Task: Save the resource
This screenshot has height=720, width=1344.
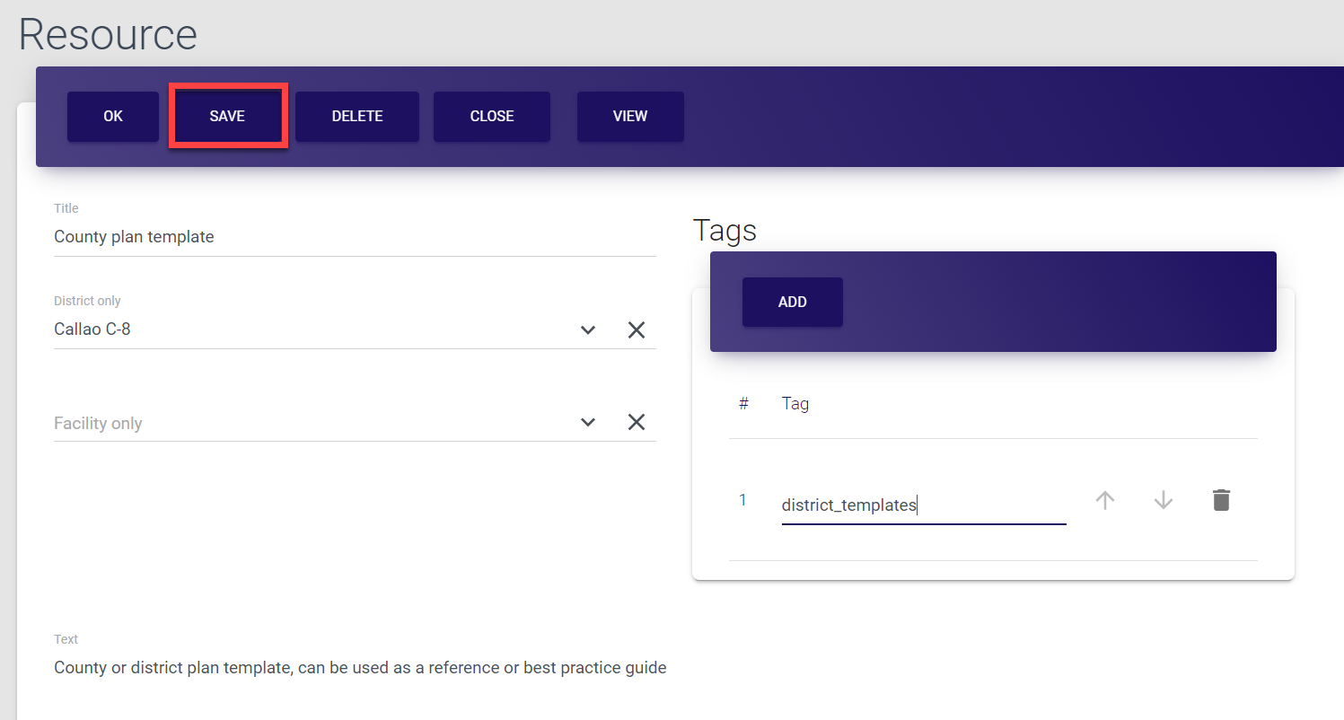Action: (227, 117)
